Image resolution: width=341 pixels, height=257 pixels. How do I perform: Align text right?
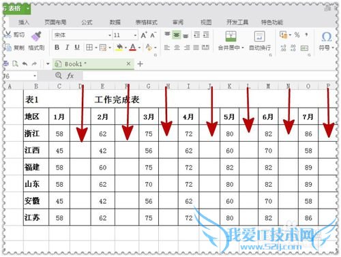pyautogui.click(x=187, y=48)
